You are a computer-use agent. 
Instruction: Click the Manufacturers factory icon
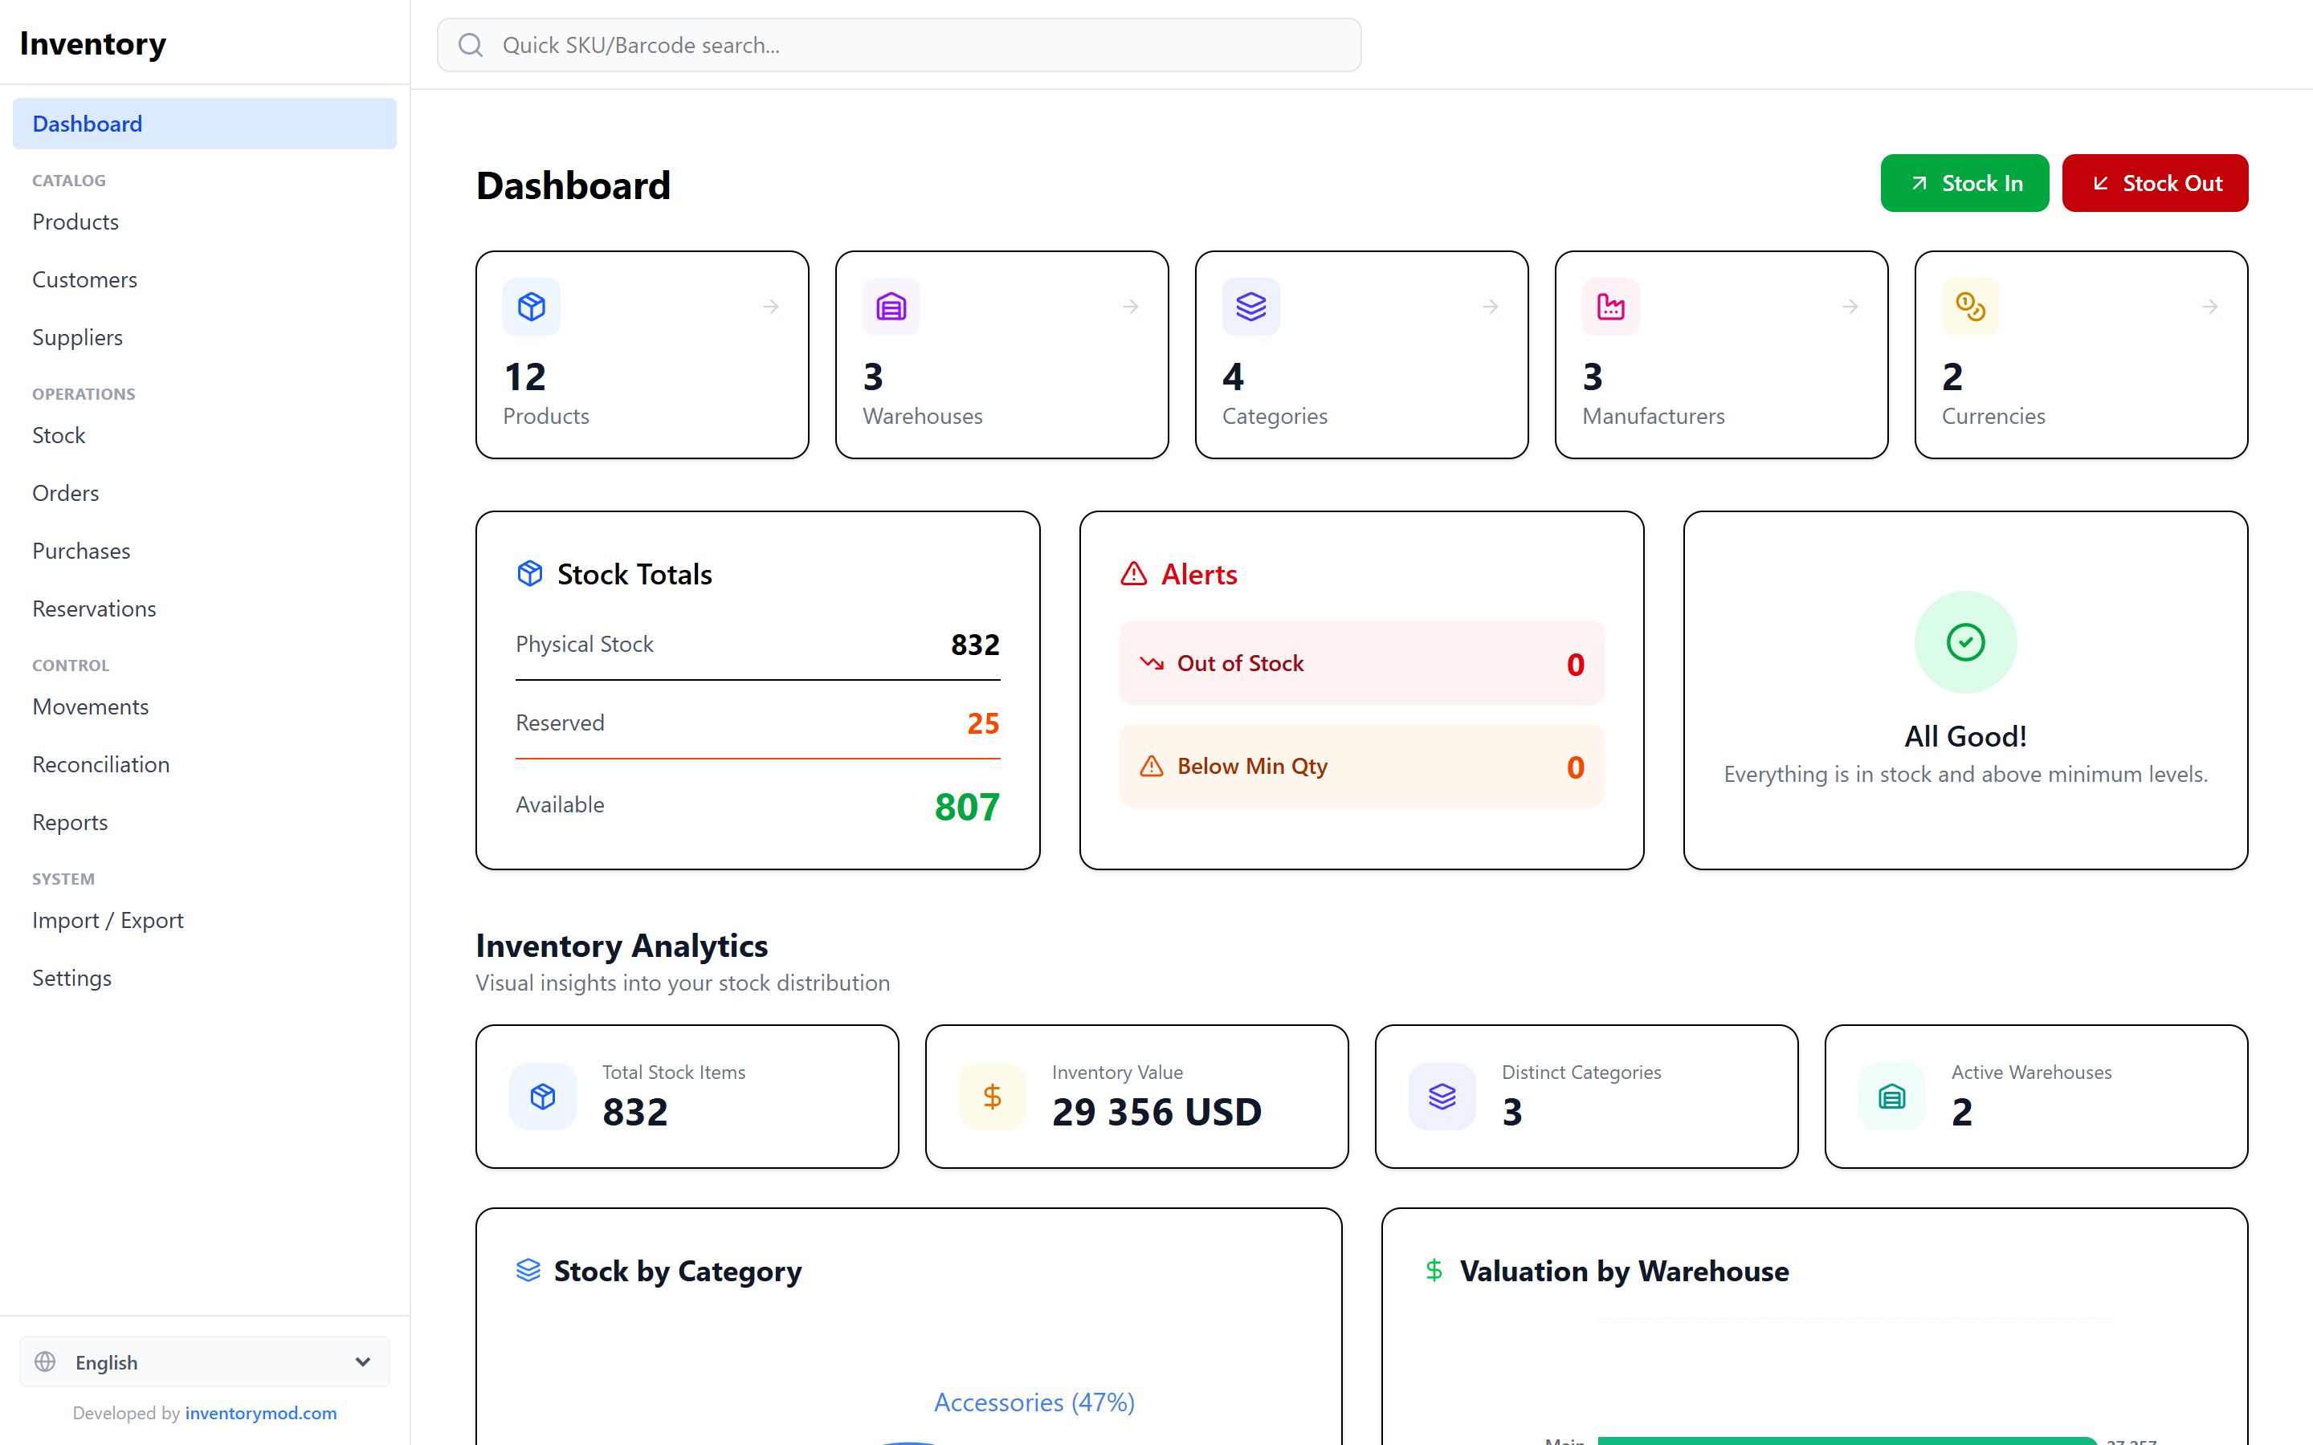coord(1610,307)
